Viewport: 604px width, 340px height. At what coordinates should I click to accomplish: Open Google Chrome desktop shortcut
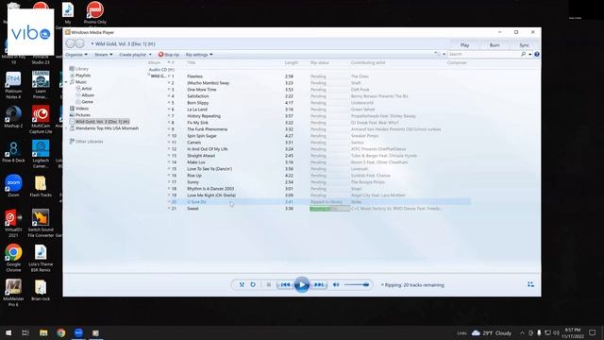click(13, 258)
